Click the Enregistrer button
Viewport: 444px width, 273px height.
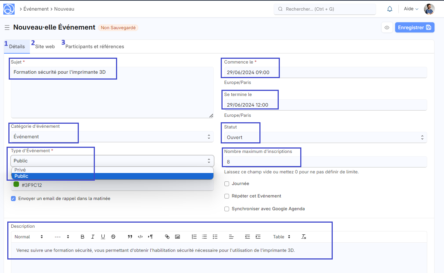click(414, 27)
